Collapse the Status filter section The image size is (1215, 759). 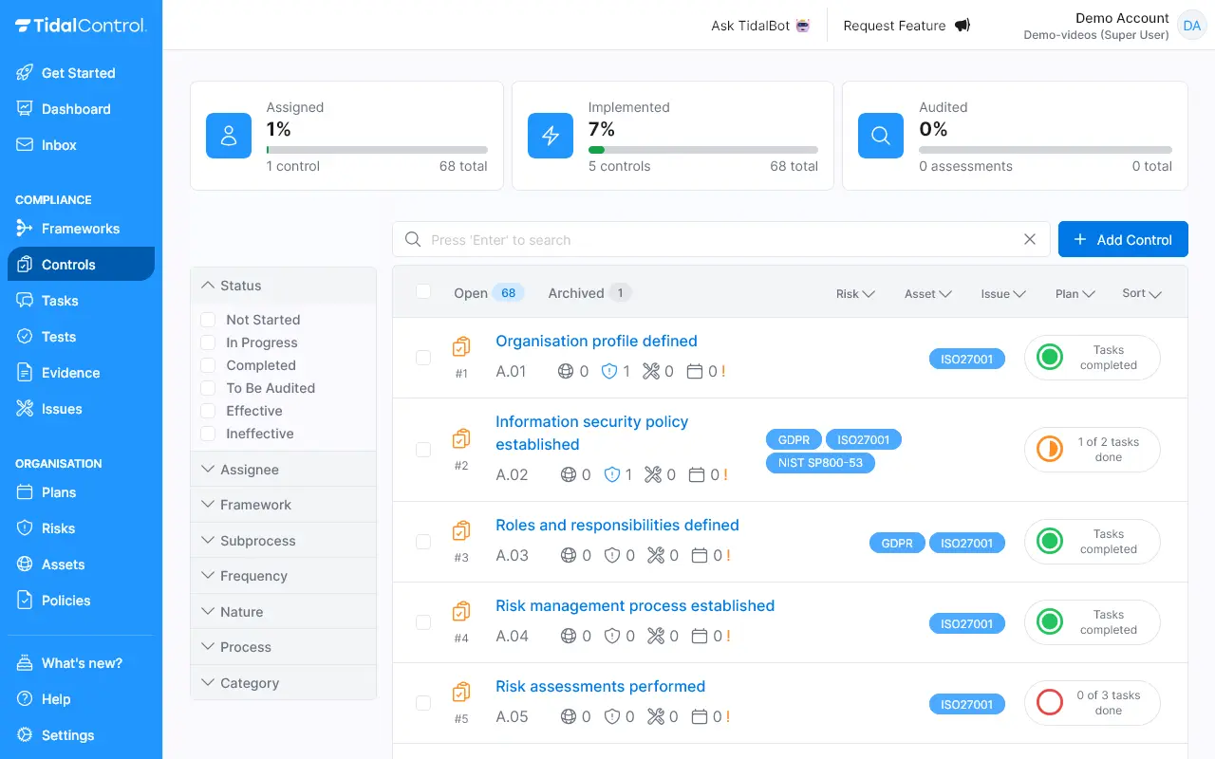[284, 286]
